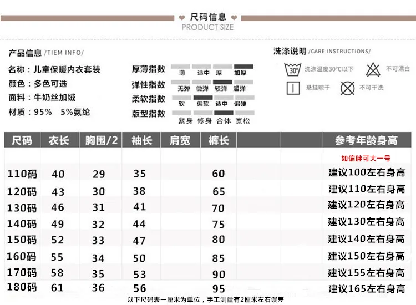
Task: Click 衣长 value 46 in 130码 row
Action: (58, 207)
